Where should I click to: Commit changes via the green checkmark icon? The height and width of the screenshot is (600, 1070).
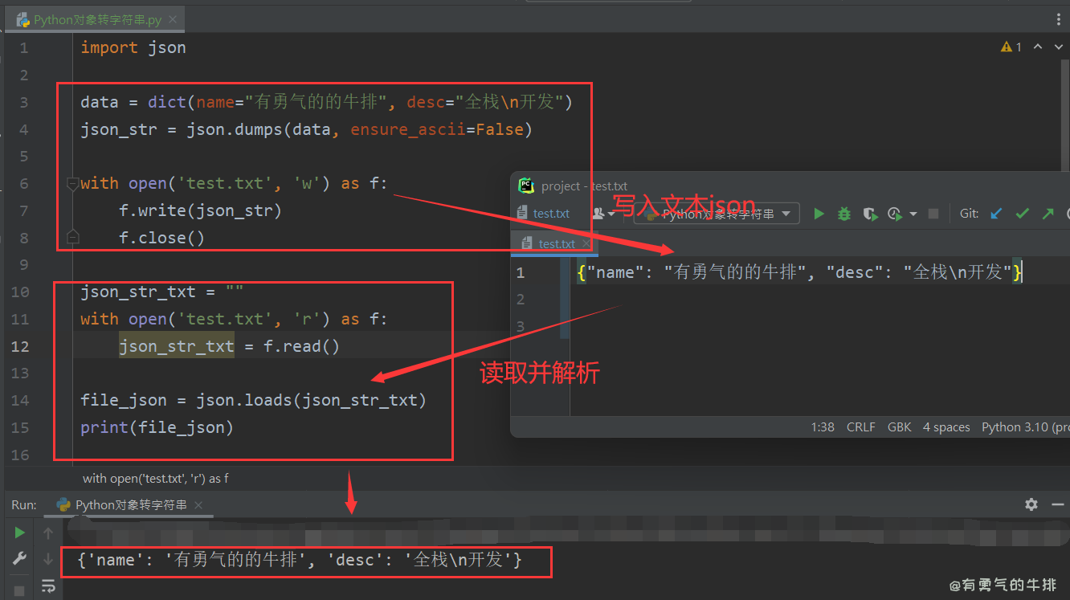coord(1022,214)
